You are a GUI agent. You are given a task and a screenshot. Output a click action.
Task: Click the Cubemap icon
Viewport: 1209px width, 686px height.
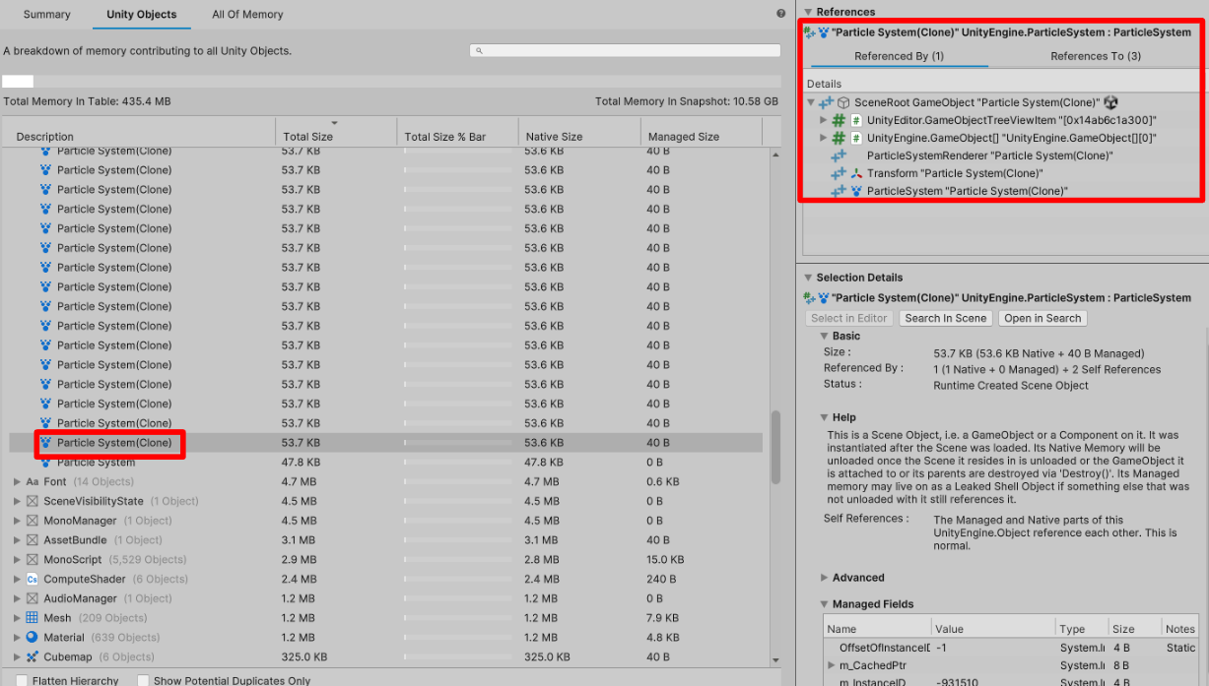32,656
